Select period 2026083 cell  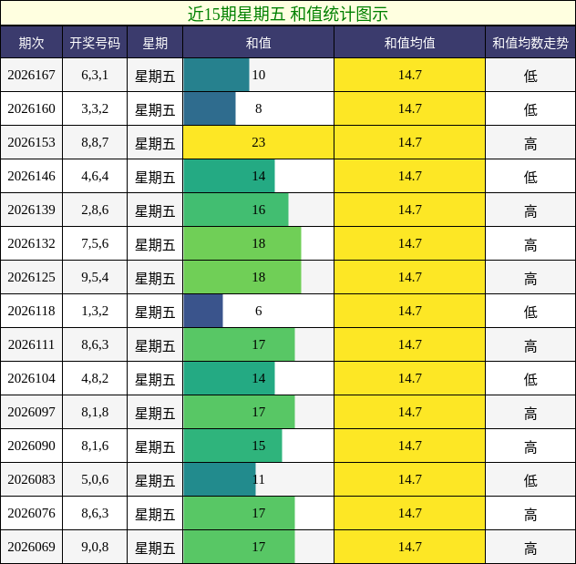click(x=31, y=479)
